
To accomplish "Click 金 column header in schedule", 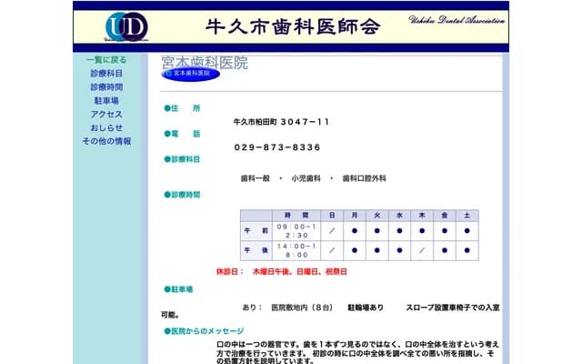I will click(x=445, y=216).
